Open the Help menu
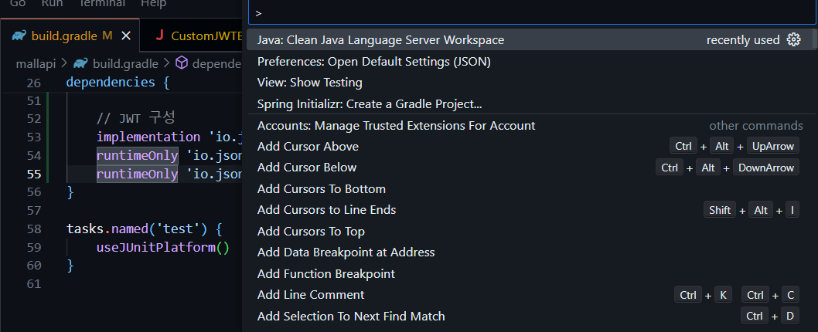 tap(153, 4)
